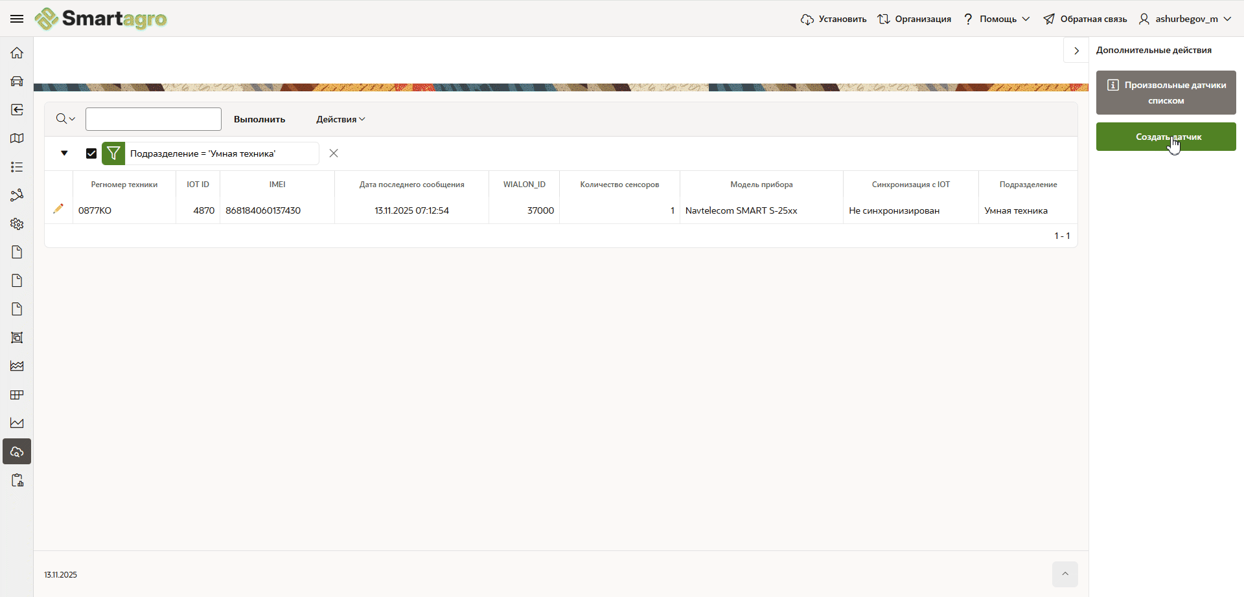Click Организация in the top bar
The image size is (1244, 597).
(x=914, y=19)
